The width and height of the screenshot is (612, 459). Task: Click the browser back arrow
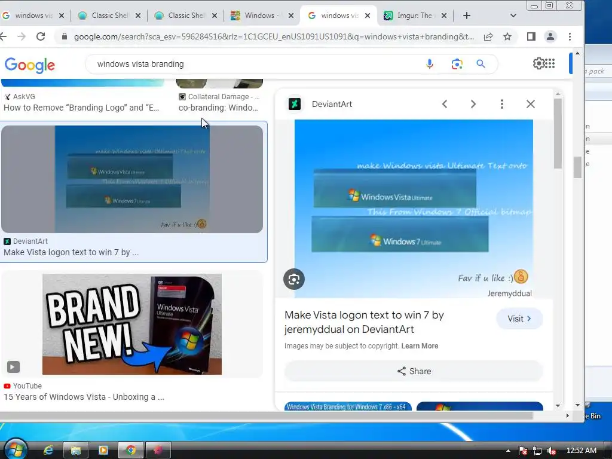coord(4,36)
